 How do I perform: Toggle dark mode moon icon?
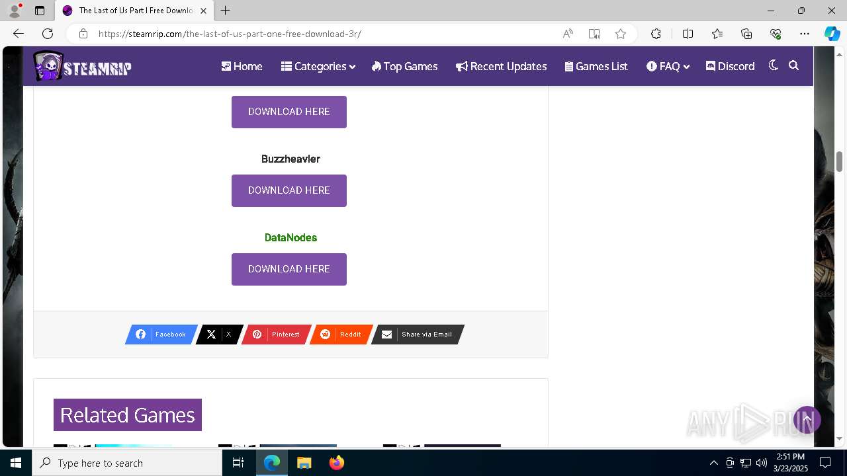tap(773, 65)
